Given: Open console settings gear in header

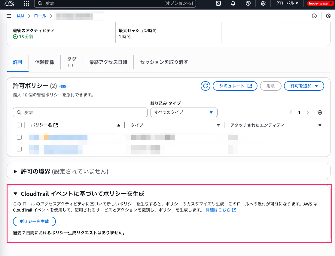Looking at the screenshot, I should [x=263, y=3].
